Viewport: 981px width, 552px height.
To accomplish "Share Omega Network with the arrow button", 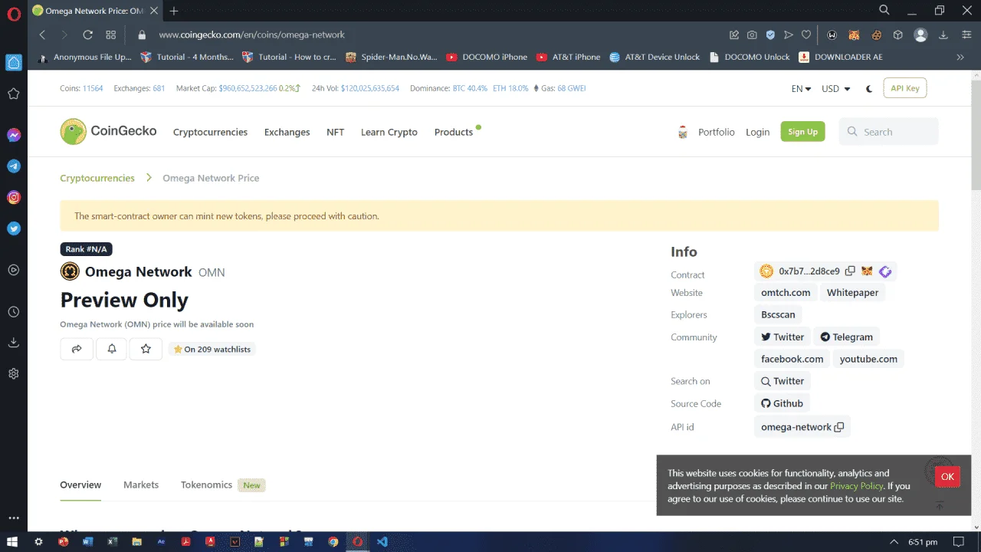I will [x=77, y=349].
